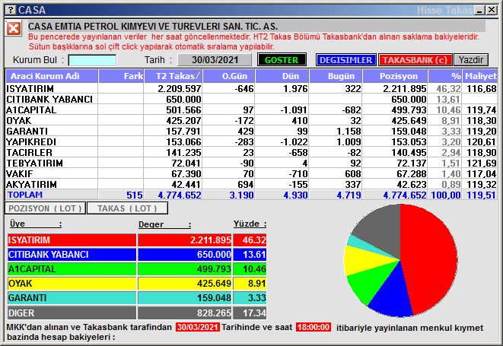Click Pozisyon value 2.211.895 in ISYATIRIM row
Screen dimensions: 503x346
coord(405,88)
